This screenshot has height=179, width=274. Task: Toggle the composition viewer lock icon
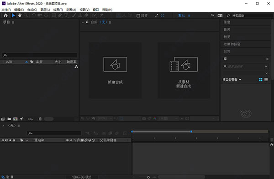pos(87,22)
